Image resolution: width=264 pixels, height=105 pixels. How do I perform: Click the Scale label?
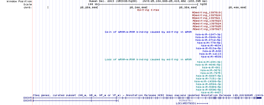(x=28, y=4)
